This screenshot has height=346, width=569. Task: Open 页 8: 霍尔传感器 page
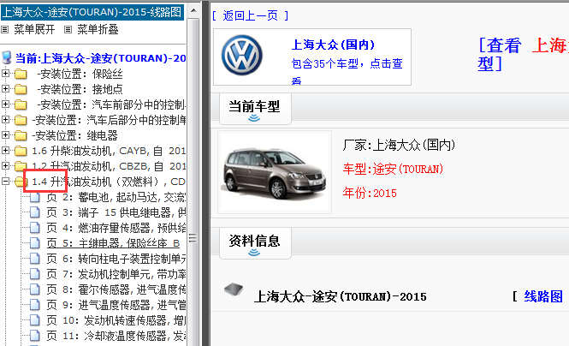(116, 290)
